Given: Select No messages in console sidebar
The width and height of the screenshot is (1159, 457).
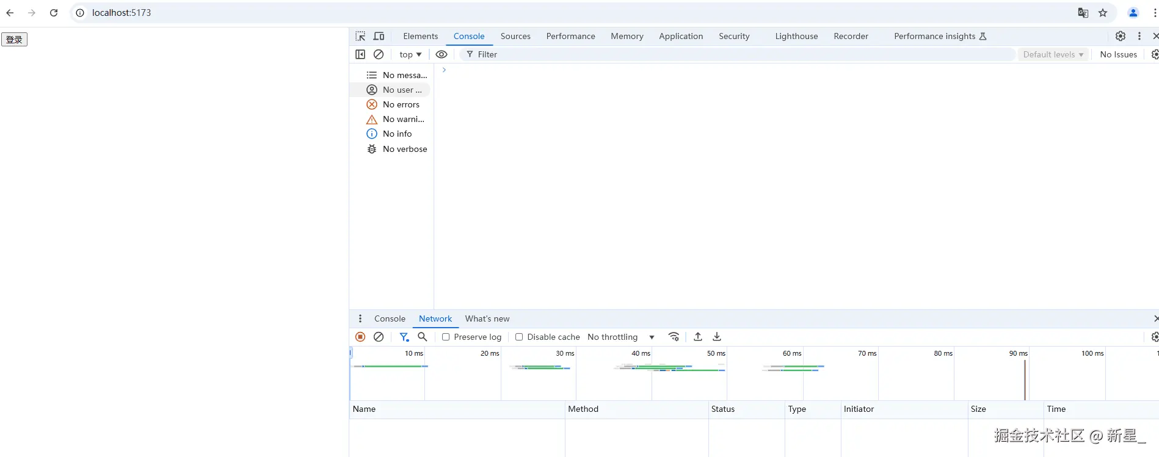Looking at the screenshot, I should click(x=391, y=75).
